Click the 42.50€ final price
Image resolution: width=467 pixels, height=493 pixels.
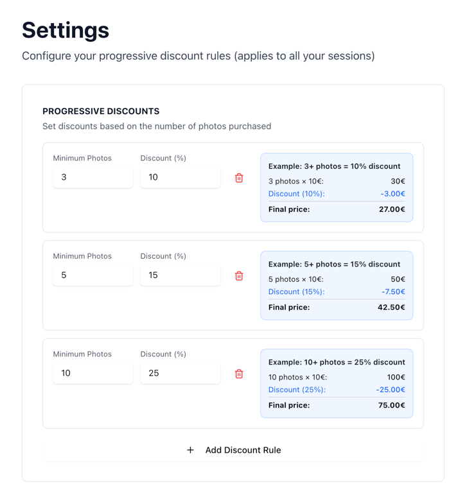click(x=391, y=307)
